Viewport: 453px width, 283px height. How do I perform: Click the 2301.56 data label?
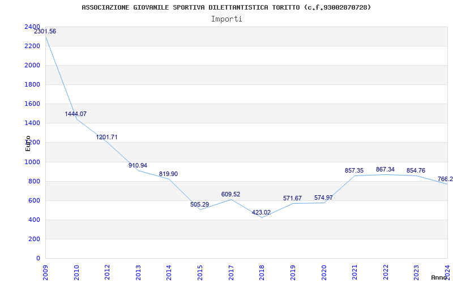click(45, 32)
